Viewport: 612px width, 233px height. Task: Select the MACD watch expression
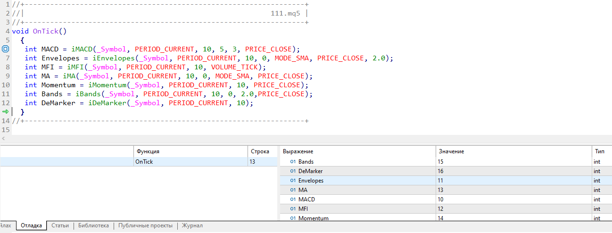pos(306,199)
